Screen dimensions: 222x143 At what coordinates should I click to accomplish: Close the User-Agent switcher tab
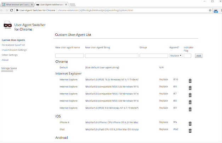point(66,5)
